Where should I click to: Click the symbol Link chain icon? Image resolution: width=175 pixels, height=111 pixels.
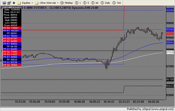tap(4, 3)
